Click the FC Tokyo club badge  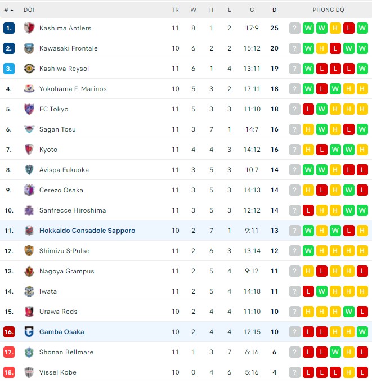coord(29,109)
